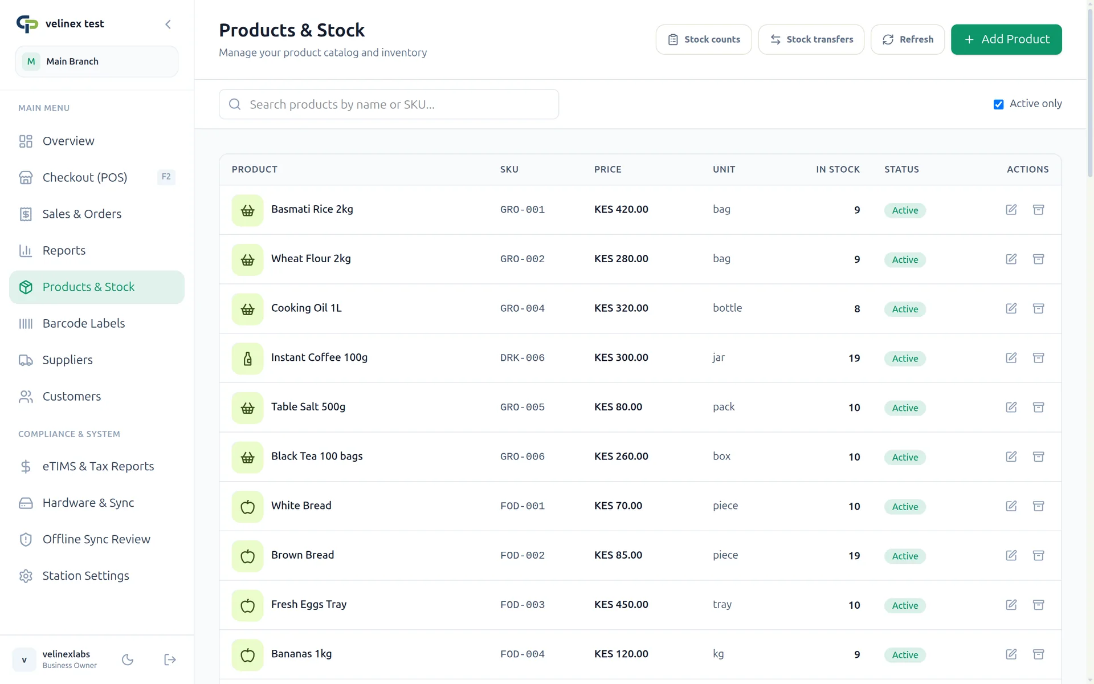Image resolution: width=1094 pixels, height=684 pixels.
Task: Click the Add Product button
Action: [x=1006, y=39]
